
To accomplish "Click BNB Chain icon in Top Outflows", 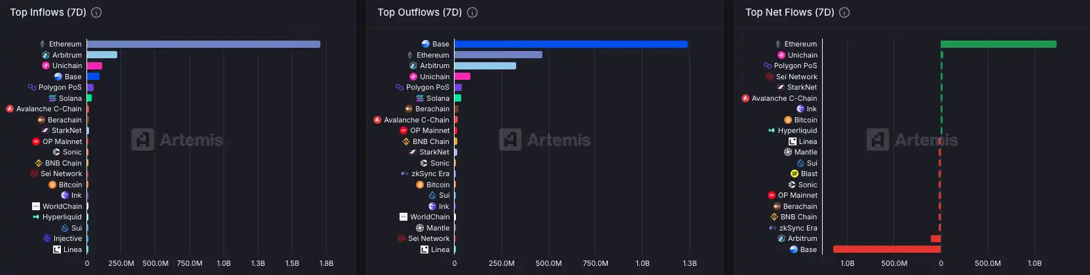I will point(406,141).
